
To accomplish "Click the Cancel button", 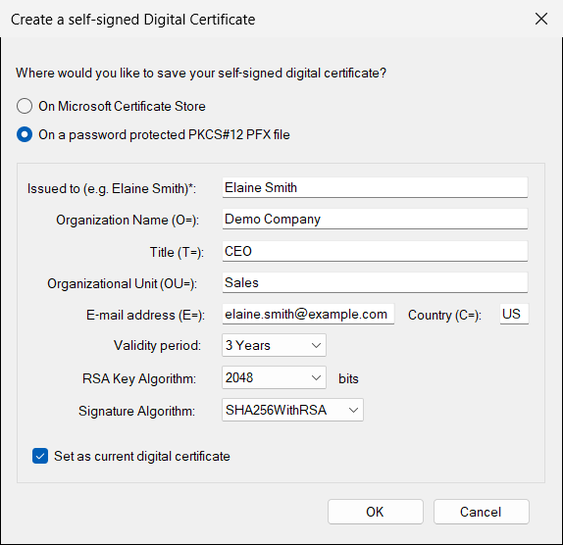I will point(482,512).
